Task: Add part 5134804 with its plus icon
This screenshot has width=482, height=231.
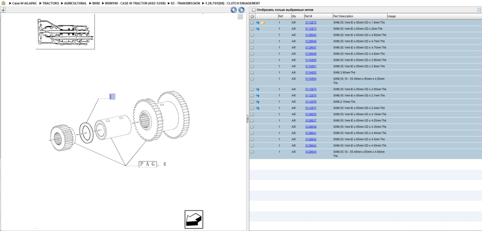Action: coord(252,79)
